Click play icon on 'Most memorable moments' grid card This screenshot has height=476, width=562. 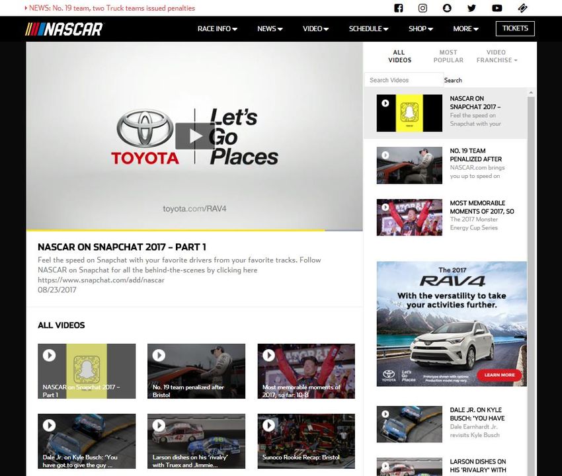(269, 355)
